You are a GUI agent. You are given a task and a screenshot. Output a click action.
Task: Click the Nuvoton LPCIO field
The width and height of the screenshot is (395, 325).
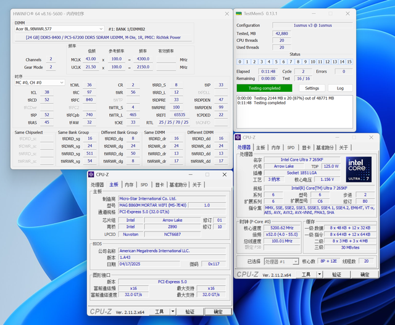[x=130, y=234]
